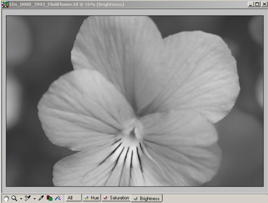Expand the color sampler tool options arrow

(34, 198)
